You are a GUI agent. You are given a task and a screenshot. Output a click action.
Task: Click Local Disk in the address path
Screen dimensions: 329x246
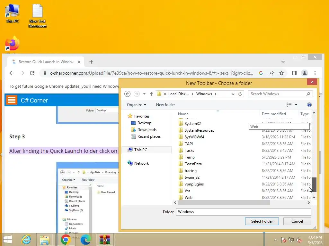point(179,94)
